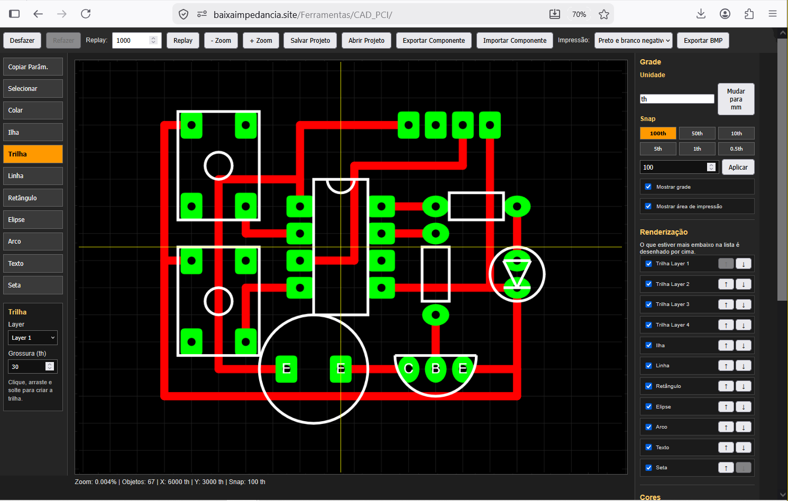Move Elipse down in render order
The height and width of the screenshot is (501, 788).
[x=743, y=407]
